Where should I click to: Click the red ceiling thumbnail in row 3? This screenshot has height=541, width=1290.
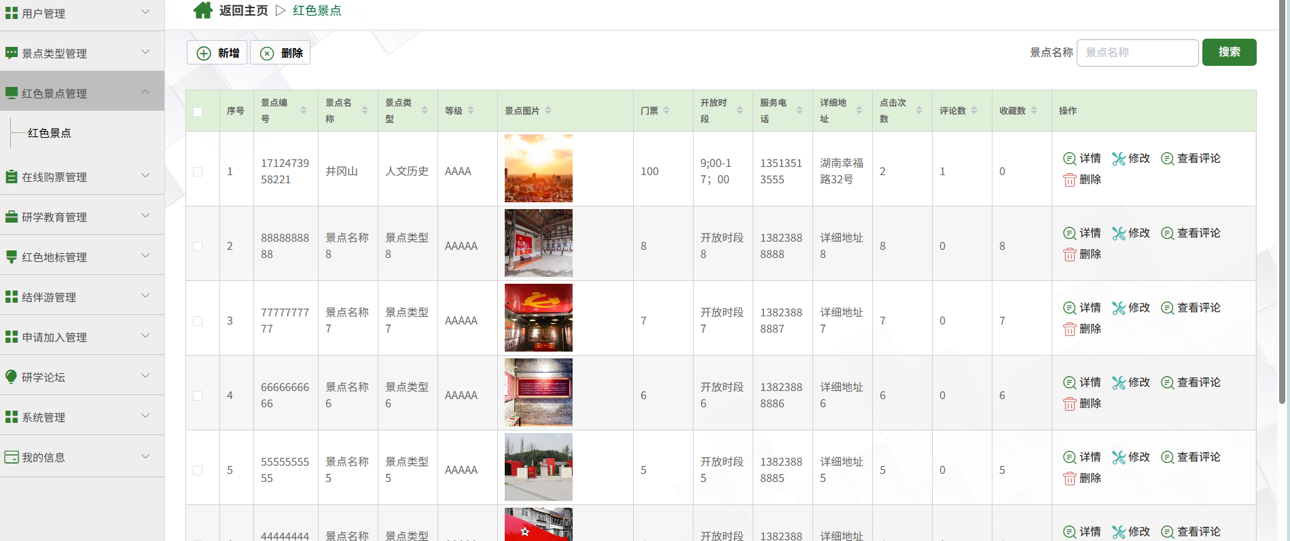pyautogui.click(x=539, y=318)
